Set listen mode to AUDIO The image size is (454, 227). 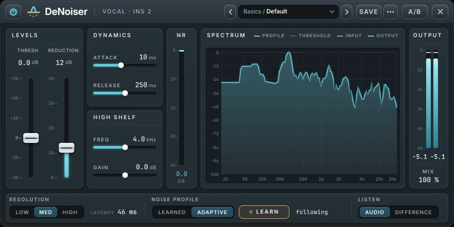375,212
